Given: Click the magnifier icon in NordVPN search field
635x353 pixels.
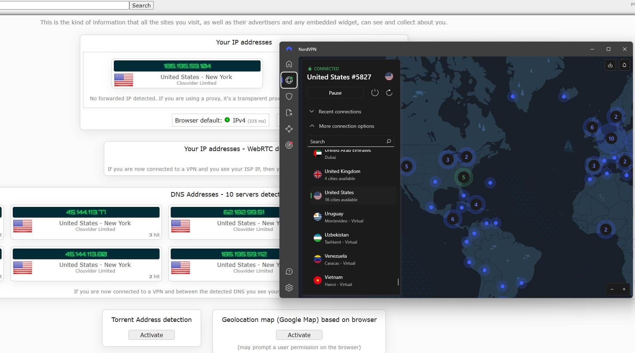Looking at the screenshot, I should 389,141.
